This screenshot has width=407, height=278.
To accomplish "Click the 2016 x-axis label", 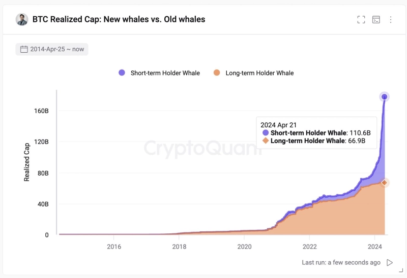I will click(x=114, y=247).
